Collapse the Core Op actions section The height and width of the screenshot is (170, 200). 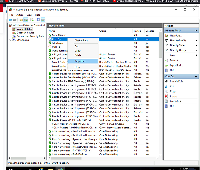(196, 76)
